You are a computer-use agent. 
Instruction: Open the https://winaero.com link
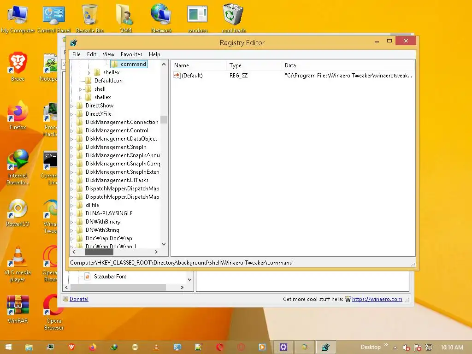(x=377, y=299)
